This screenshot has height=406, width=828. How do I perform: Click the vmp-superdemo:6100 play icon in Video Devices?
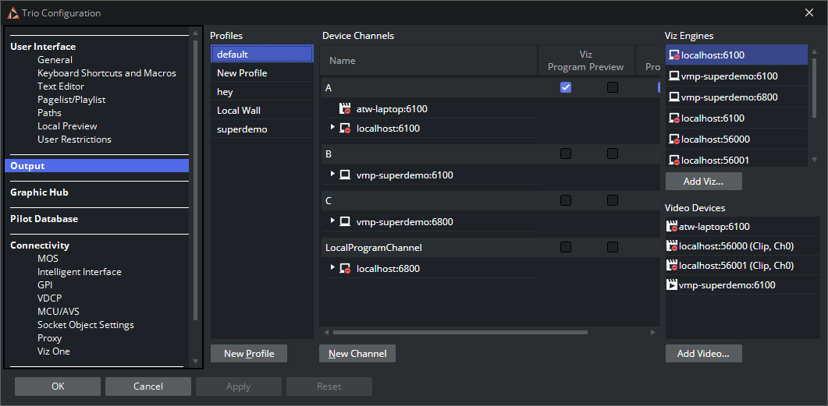(672, 285)
